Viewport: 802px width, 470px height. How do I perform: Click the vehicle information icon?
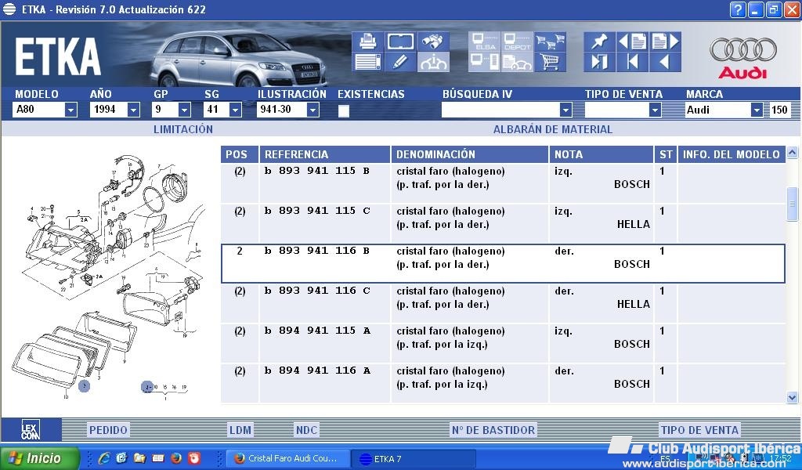[433, 62]
